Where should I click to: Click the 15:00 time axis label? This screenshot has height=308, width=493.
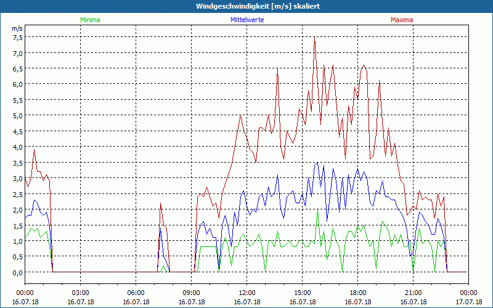click(x=302, y=293)
